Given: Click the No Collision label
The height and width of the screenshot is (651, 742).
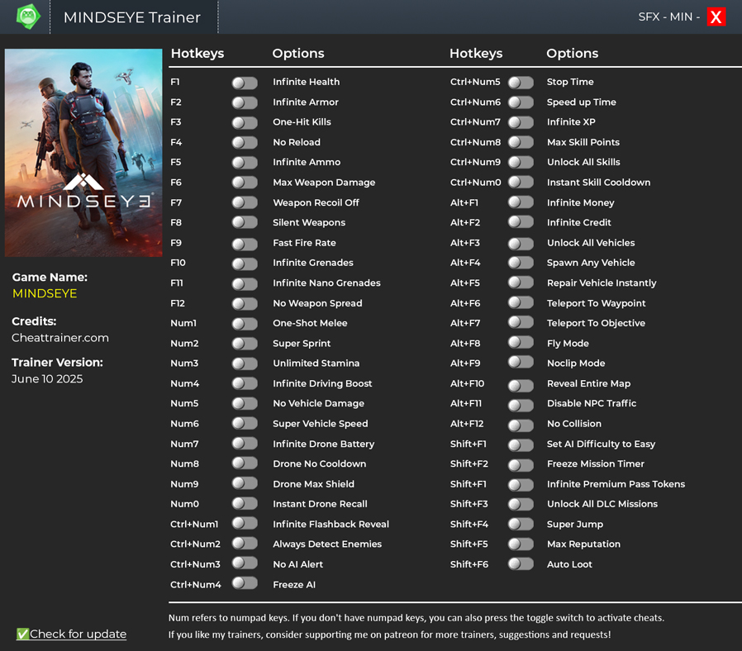Looking at the screenshot, I should pos(574,424).
